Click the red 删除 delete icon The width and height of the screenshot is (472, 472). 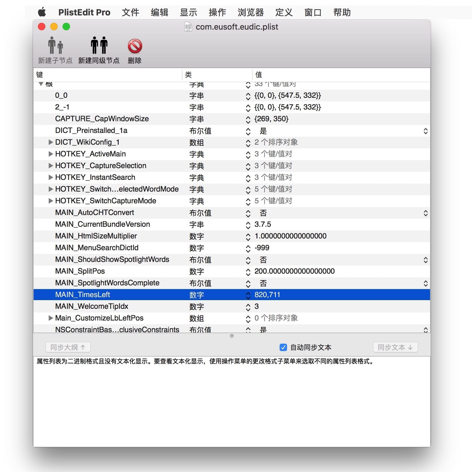[x=135, y=46]
